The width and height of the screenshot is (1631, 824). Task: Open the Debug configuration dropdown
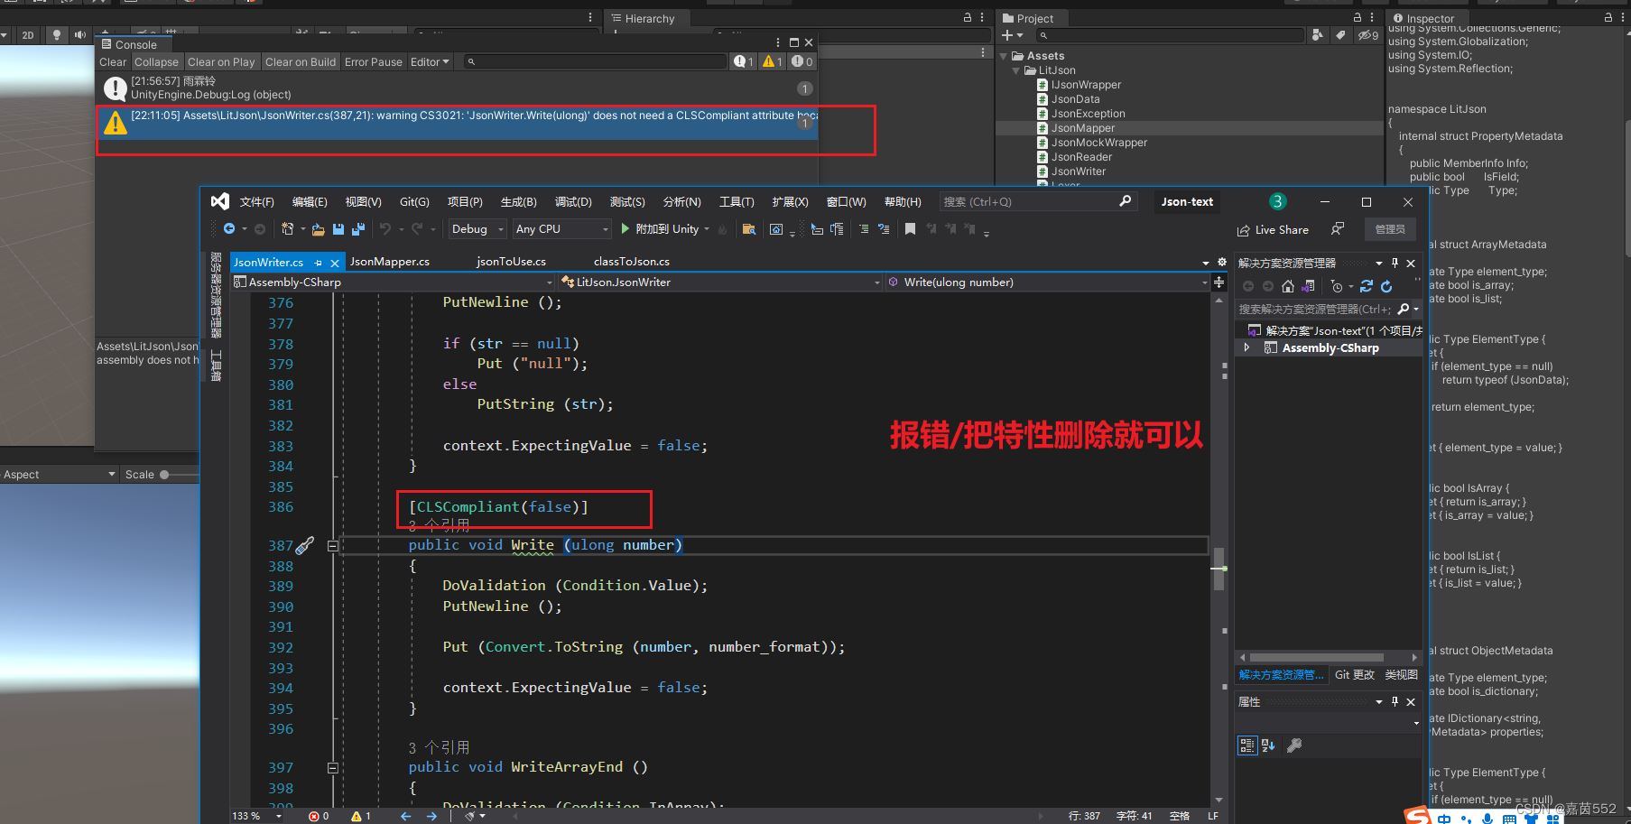[x=477, y=229]
